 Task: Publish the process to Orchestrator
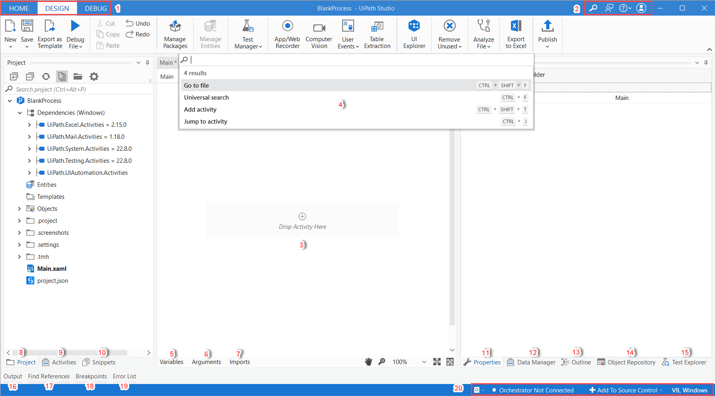pos(547,34)
